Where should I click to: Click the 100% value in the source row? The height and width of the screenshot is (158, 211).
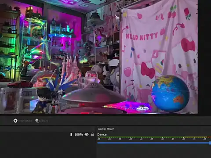tap(79, 134)
